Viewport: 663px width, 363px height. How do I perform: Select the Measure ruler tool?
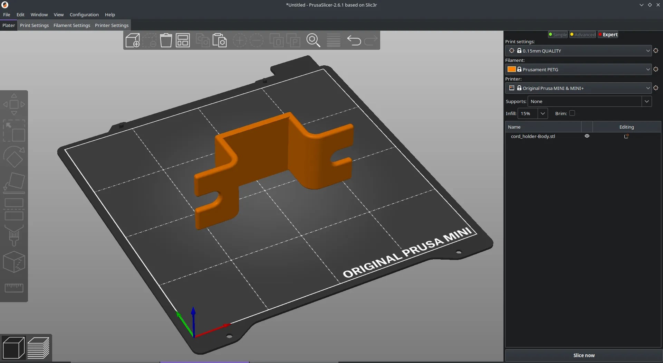click(x=14, y=288)
